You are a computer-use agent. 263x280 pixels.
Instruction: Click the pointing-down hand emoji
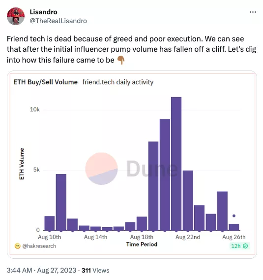tap(121, 60)
